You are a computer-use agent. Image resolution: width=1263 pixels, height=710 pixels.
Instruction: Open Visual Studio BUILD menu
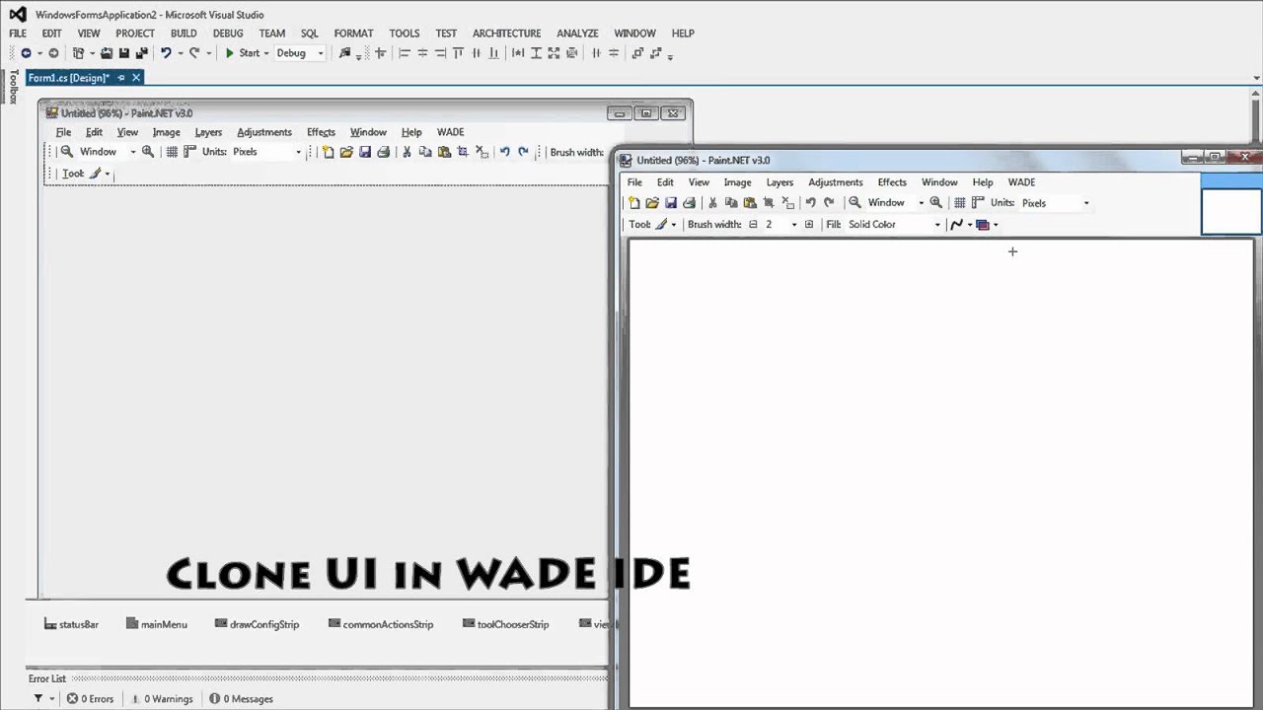pyautogui.click(x=184, y=34)
